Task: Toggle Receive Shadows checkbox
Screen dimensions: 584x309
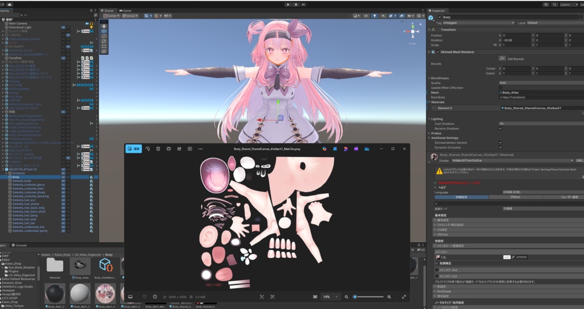Action: [501, 128]
